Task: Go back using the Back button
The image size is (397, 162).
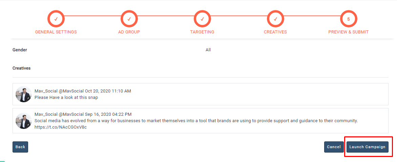Action: click(x=20, y=147)
